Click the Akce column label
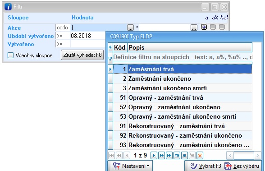Image resolution: width=265 pixels, height=171 pixels. click(x=14, y=28)
